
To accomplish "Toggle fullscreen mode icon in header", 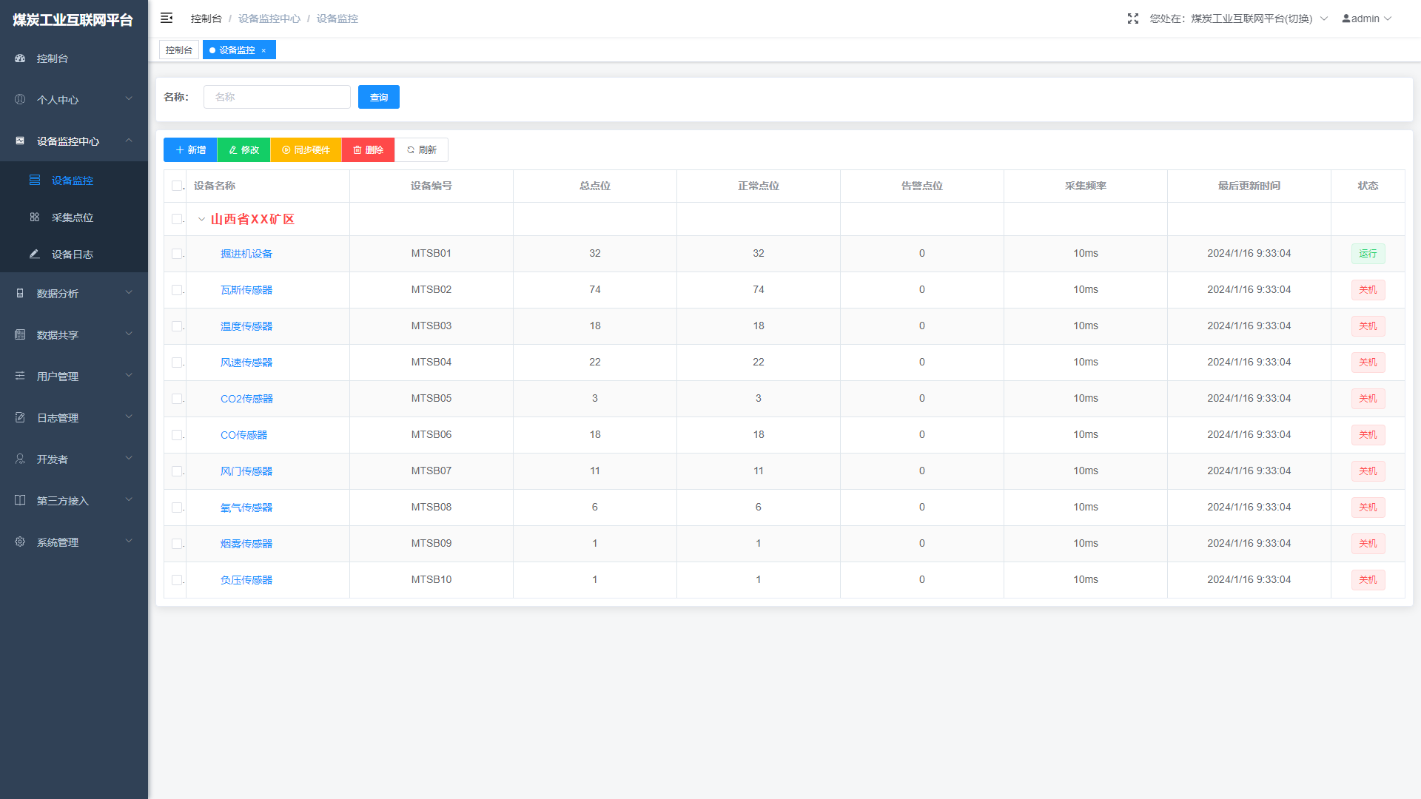I will [1132, 18].
